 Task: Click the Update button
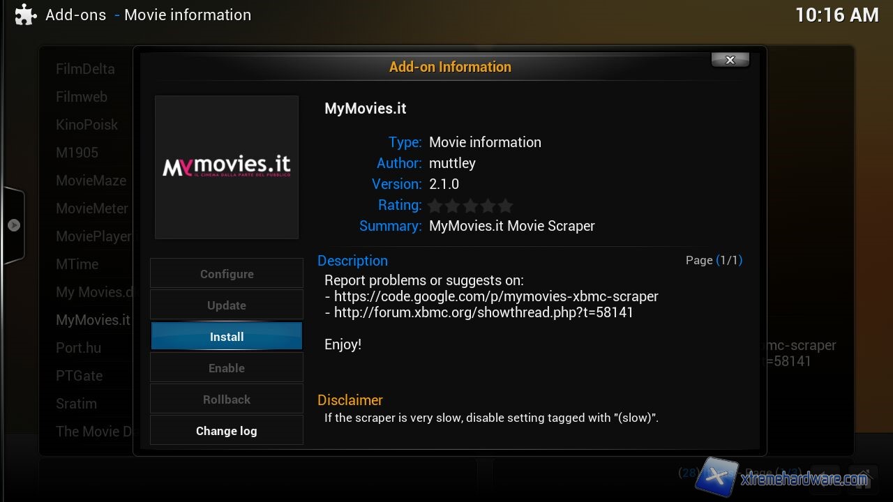pos(227,305)
